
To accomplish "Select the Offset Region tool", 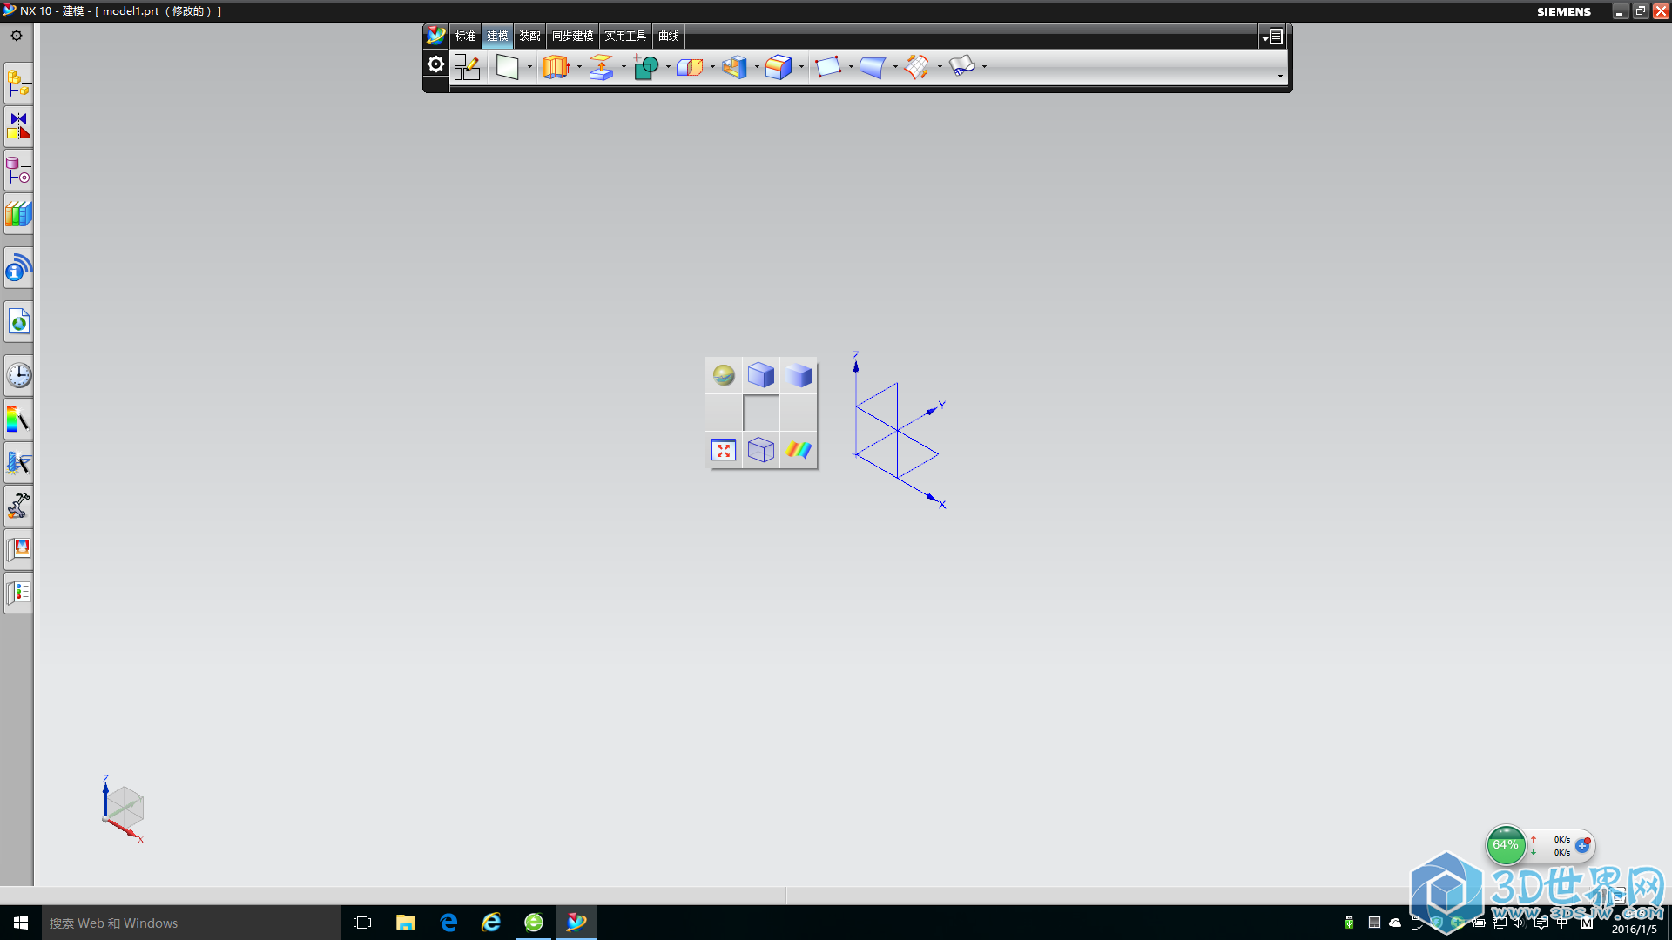I will point(601,67).
